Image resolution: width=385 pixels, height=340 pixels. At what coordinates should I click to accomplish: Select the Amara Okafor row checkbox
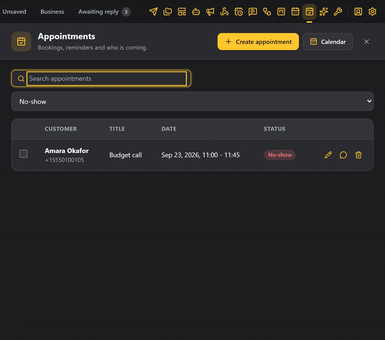(23, 154)
